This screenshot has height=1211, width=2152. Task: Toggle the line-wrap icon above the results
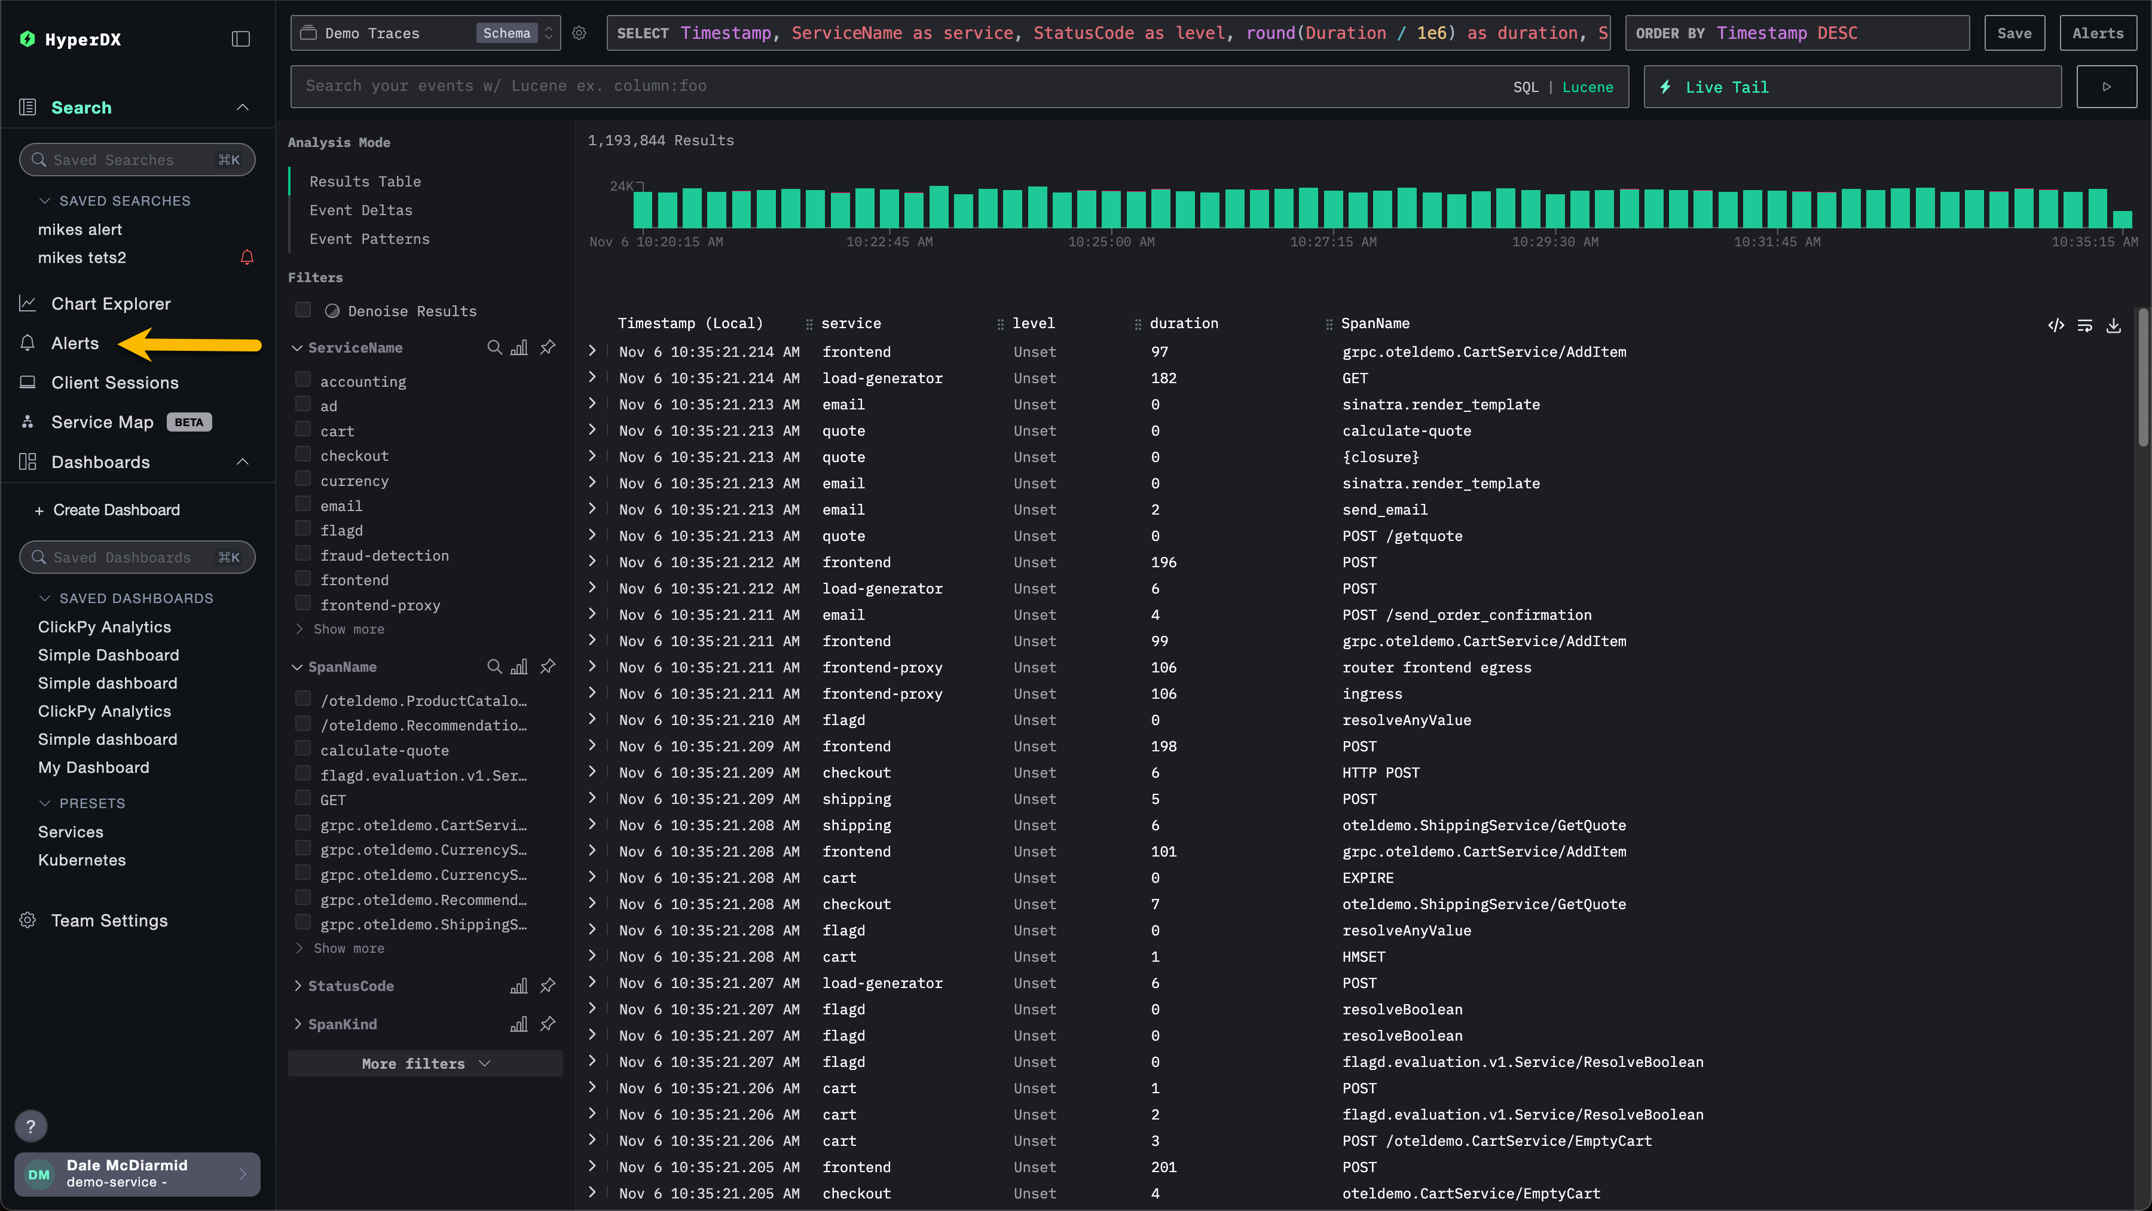click(x=2086, y=326)
